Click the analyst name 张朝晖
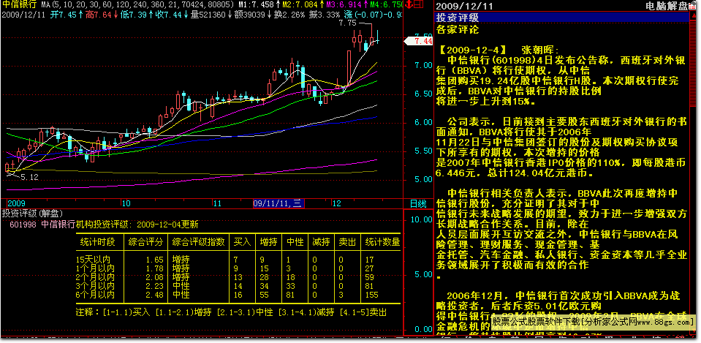The height and width of the screenshot is (343, 701). [x=537, y=50]
